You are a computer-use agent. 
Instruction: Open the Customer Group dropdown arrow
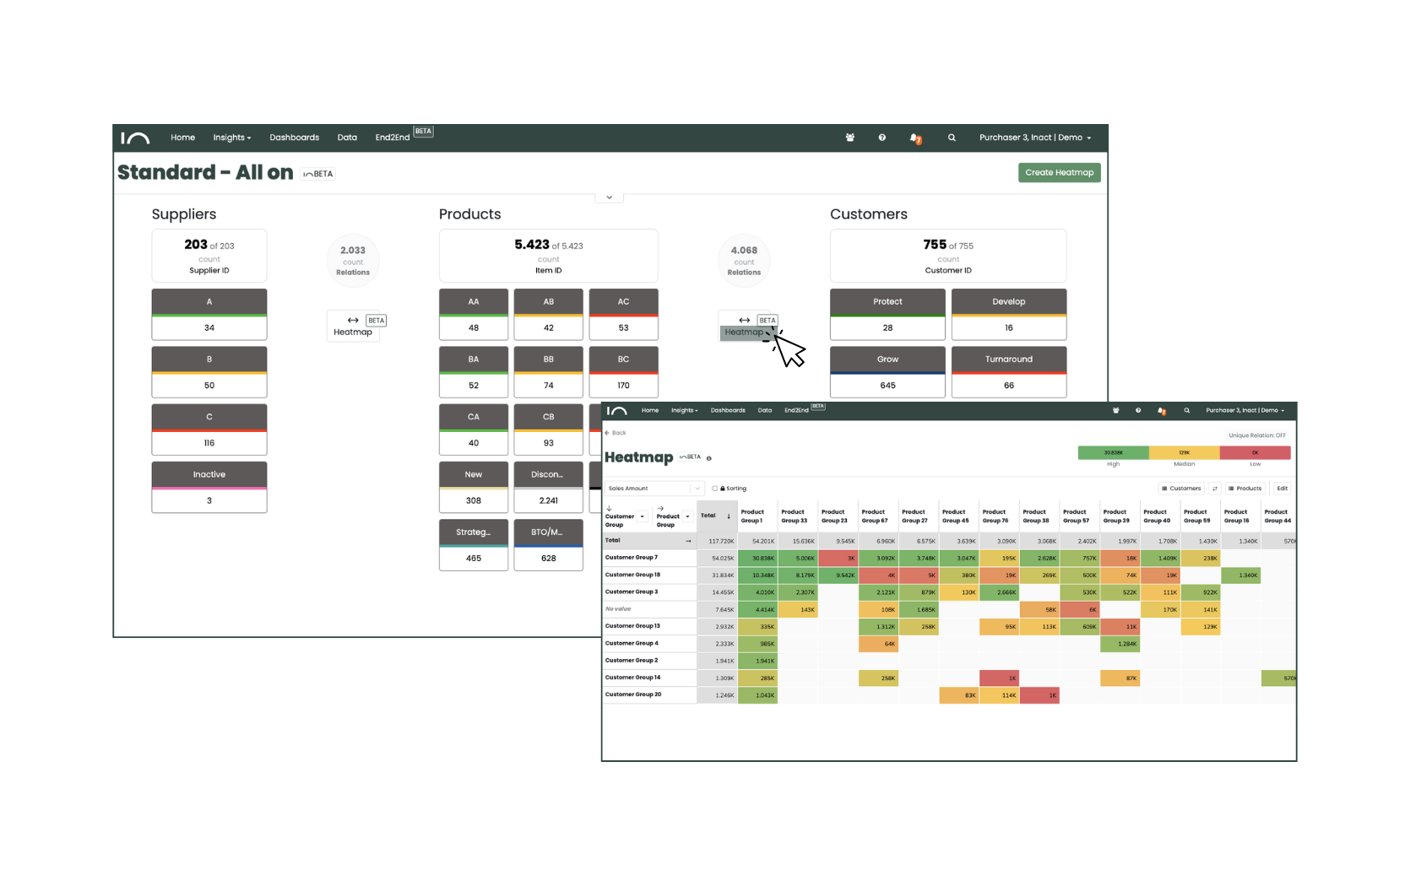[x=642, y=516]
